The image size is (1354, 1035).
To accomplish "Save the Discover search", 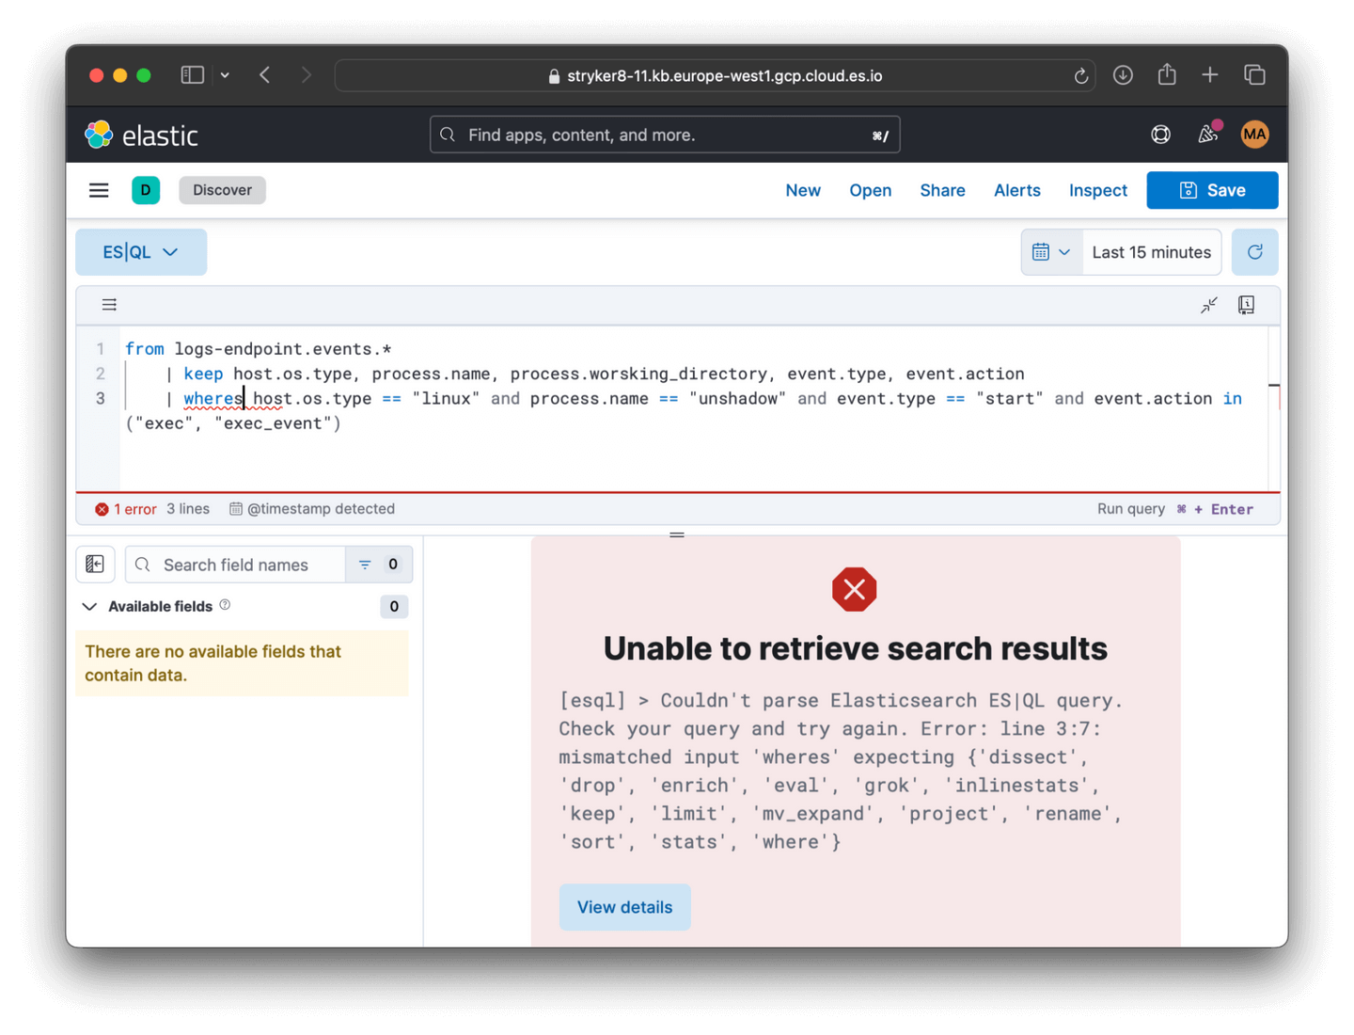I will coord(1212,190).
